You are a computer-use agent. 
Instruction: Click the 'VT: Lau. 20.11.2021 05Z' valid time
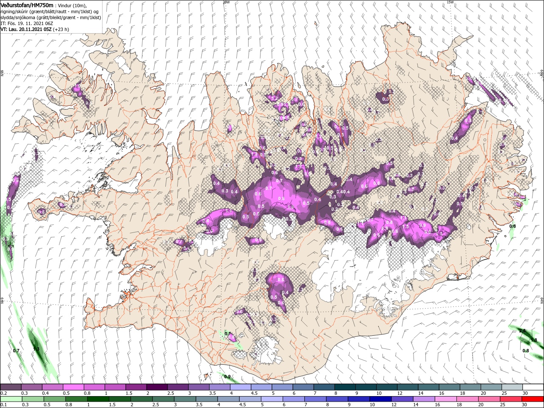[x=26, y=29]
